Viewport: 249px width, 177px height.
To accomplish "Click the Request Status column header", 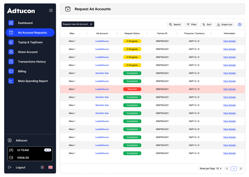I will tap(132, 33).
